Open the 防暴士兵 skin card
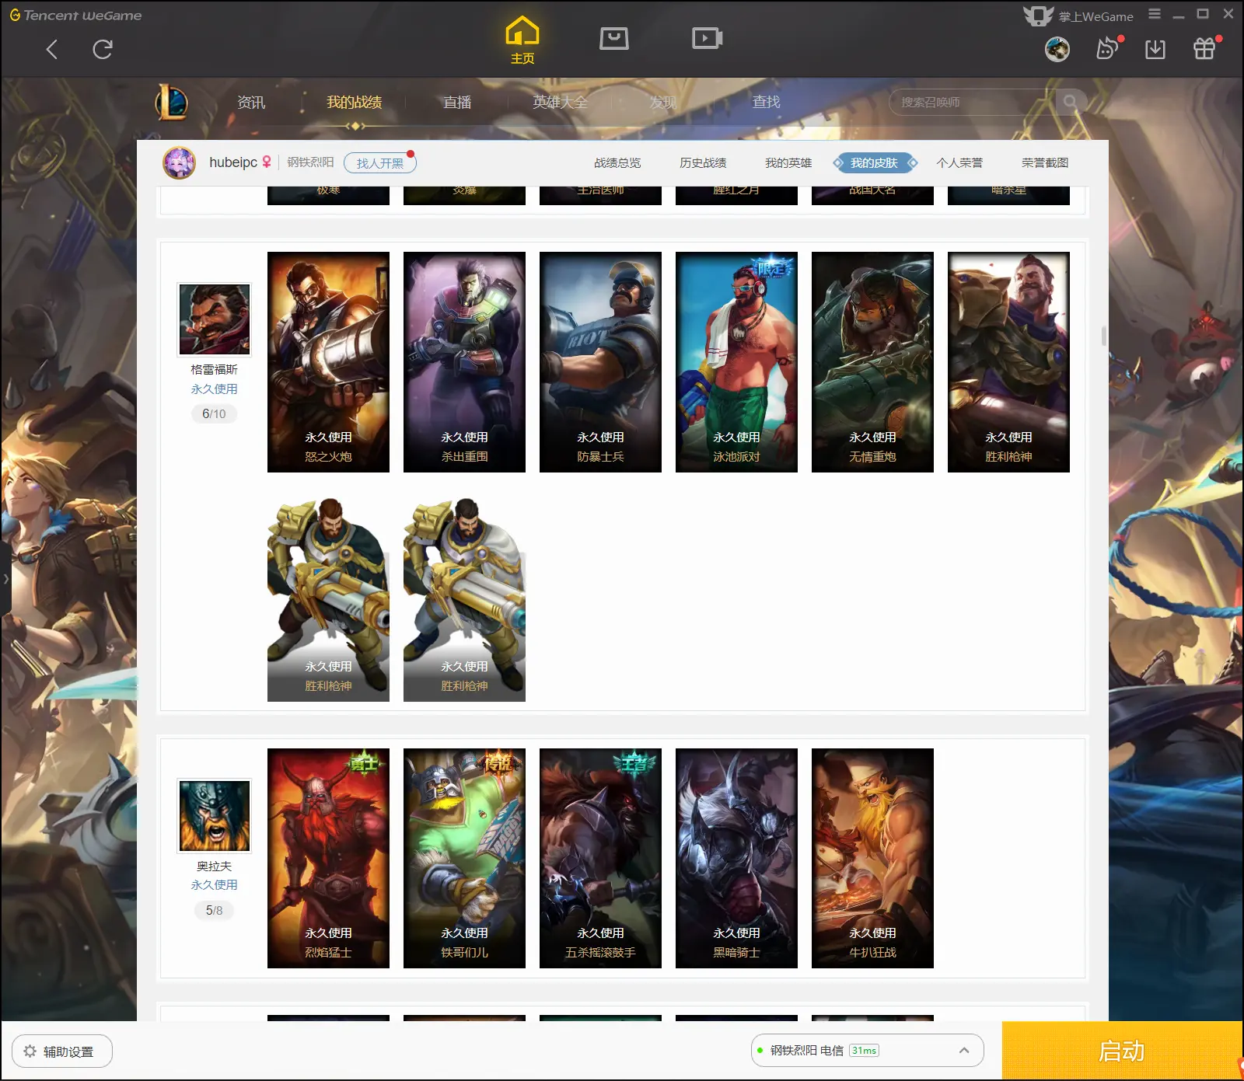 point(600,362)
